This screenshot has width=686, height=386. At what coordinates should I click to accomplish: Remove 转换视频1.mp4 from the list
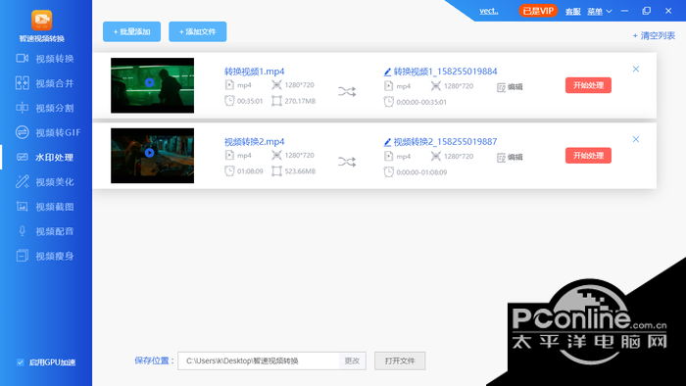coord(636,70)
